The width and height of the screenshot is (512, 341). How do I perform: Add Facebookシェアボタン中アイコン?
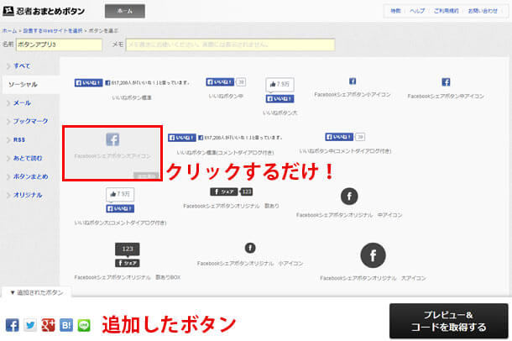tap(446, 88)
